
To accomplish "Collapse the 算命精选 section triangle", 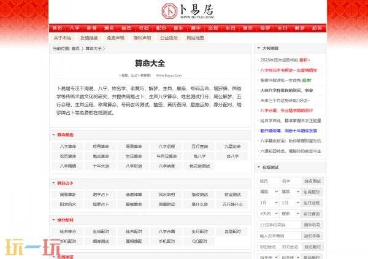I will tap(53, 135).
